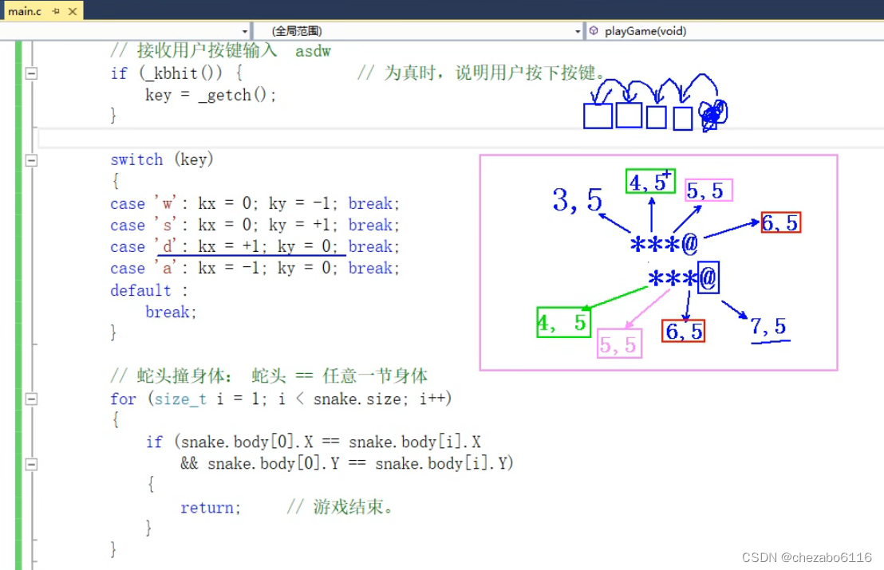Click the blue scribbled snake head drawing
This screenshot has width=884, height=570.
click(712, 115)
